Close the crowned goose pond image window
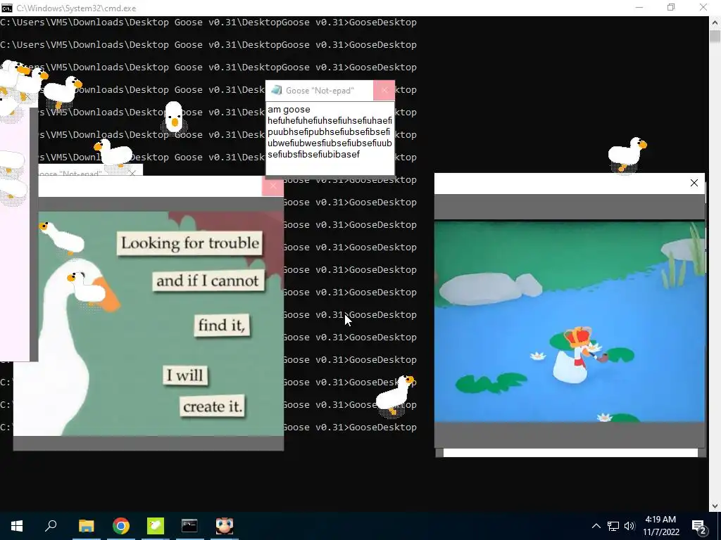This screenshot has width=721, height=540. point(694,183)
